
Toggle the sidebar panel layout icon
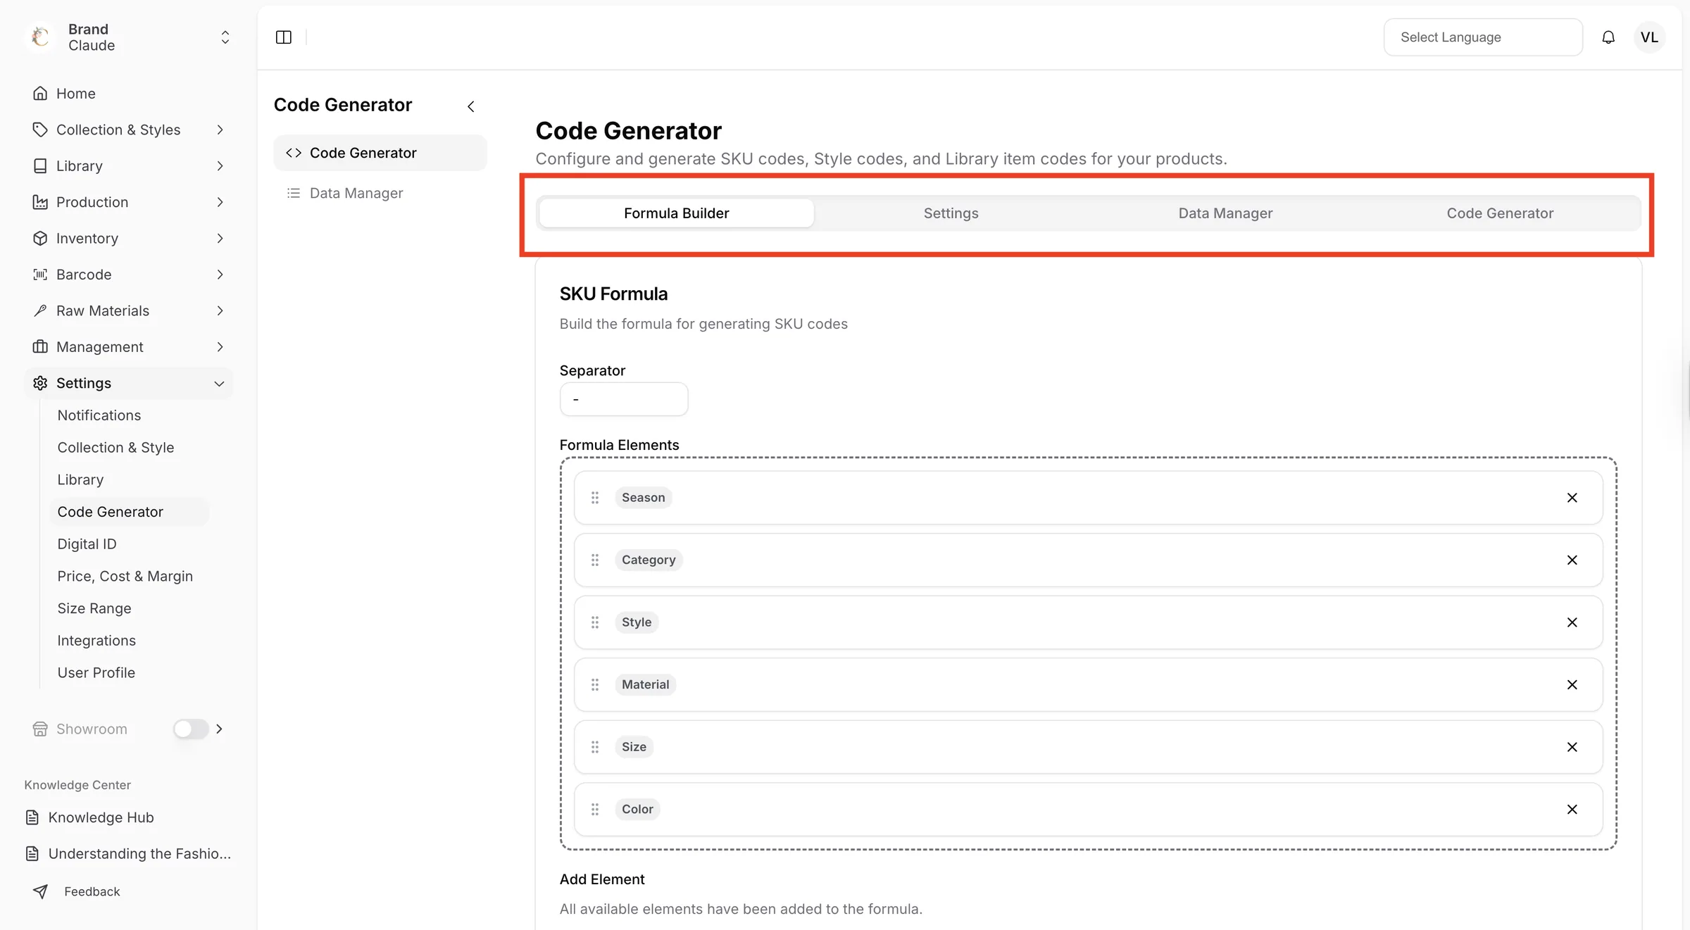coord(284,37)
